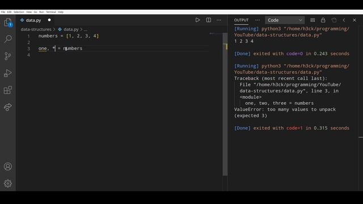The height and width of the screenshot is (204, 363).
Task: Click line number 3 in gutter
Action: click(28, 49)
